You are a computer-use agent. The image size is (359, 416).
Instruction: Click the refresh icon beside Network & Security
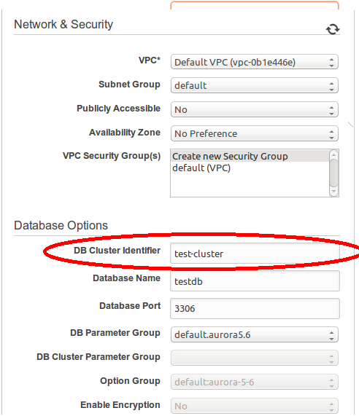[x=333, y=29]
